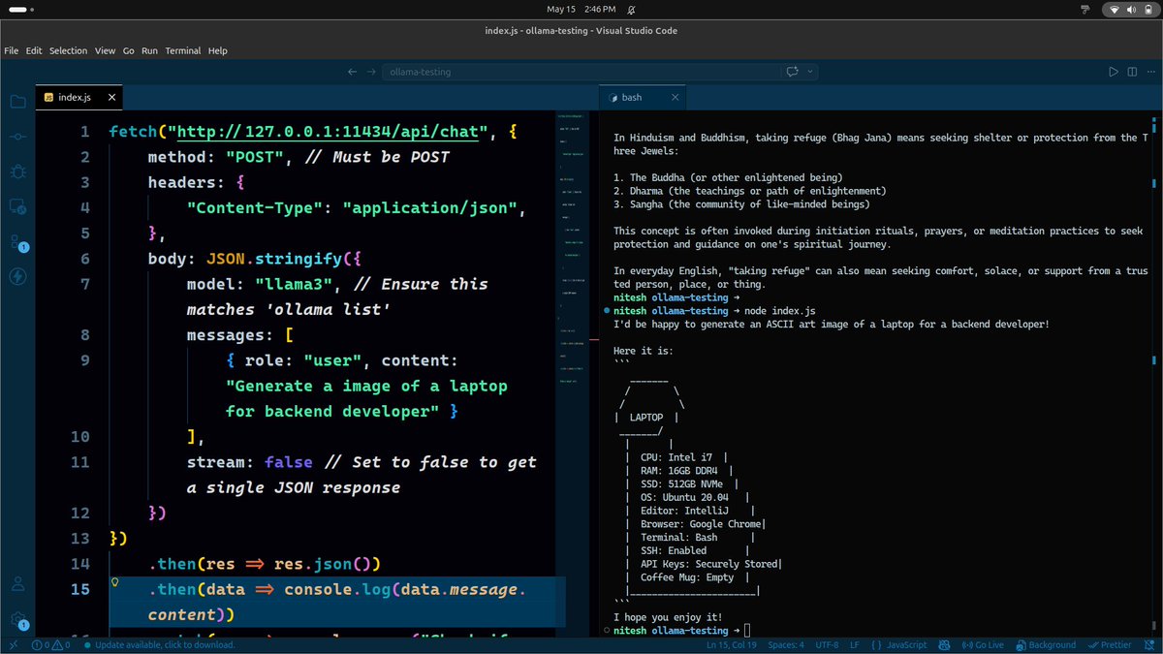Open the remote window indicator

(x=13, y=645)
